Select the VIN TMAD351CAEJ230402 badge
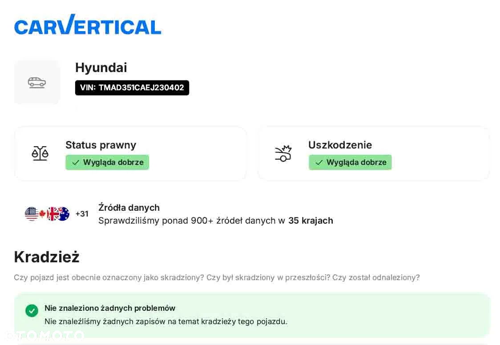The height and width of the screenshot is (345, 500). coord(132,88)
